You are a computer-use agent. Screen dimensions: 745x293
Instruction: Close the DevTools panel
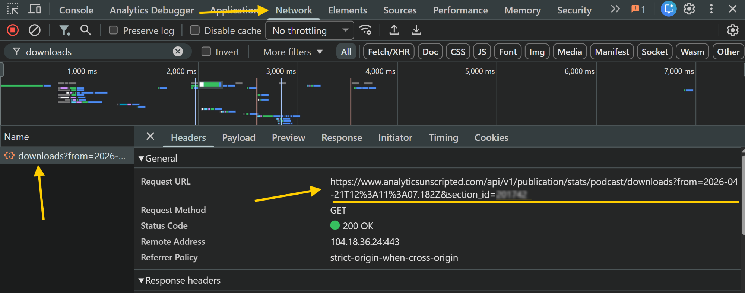[732, 9]
